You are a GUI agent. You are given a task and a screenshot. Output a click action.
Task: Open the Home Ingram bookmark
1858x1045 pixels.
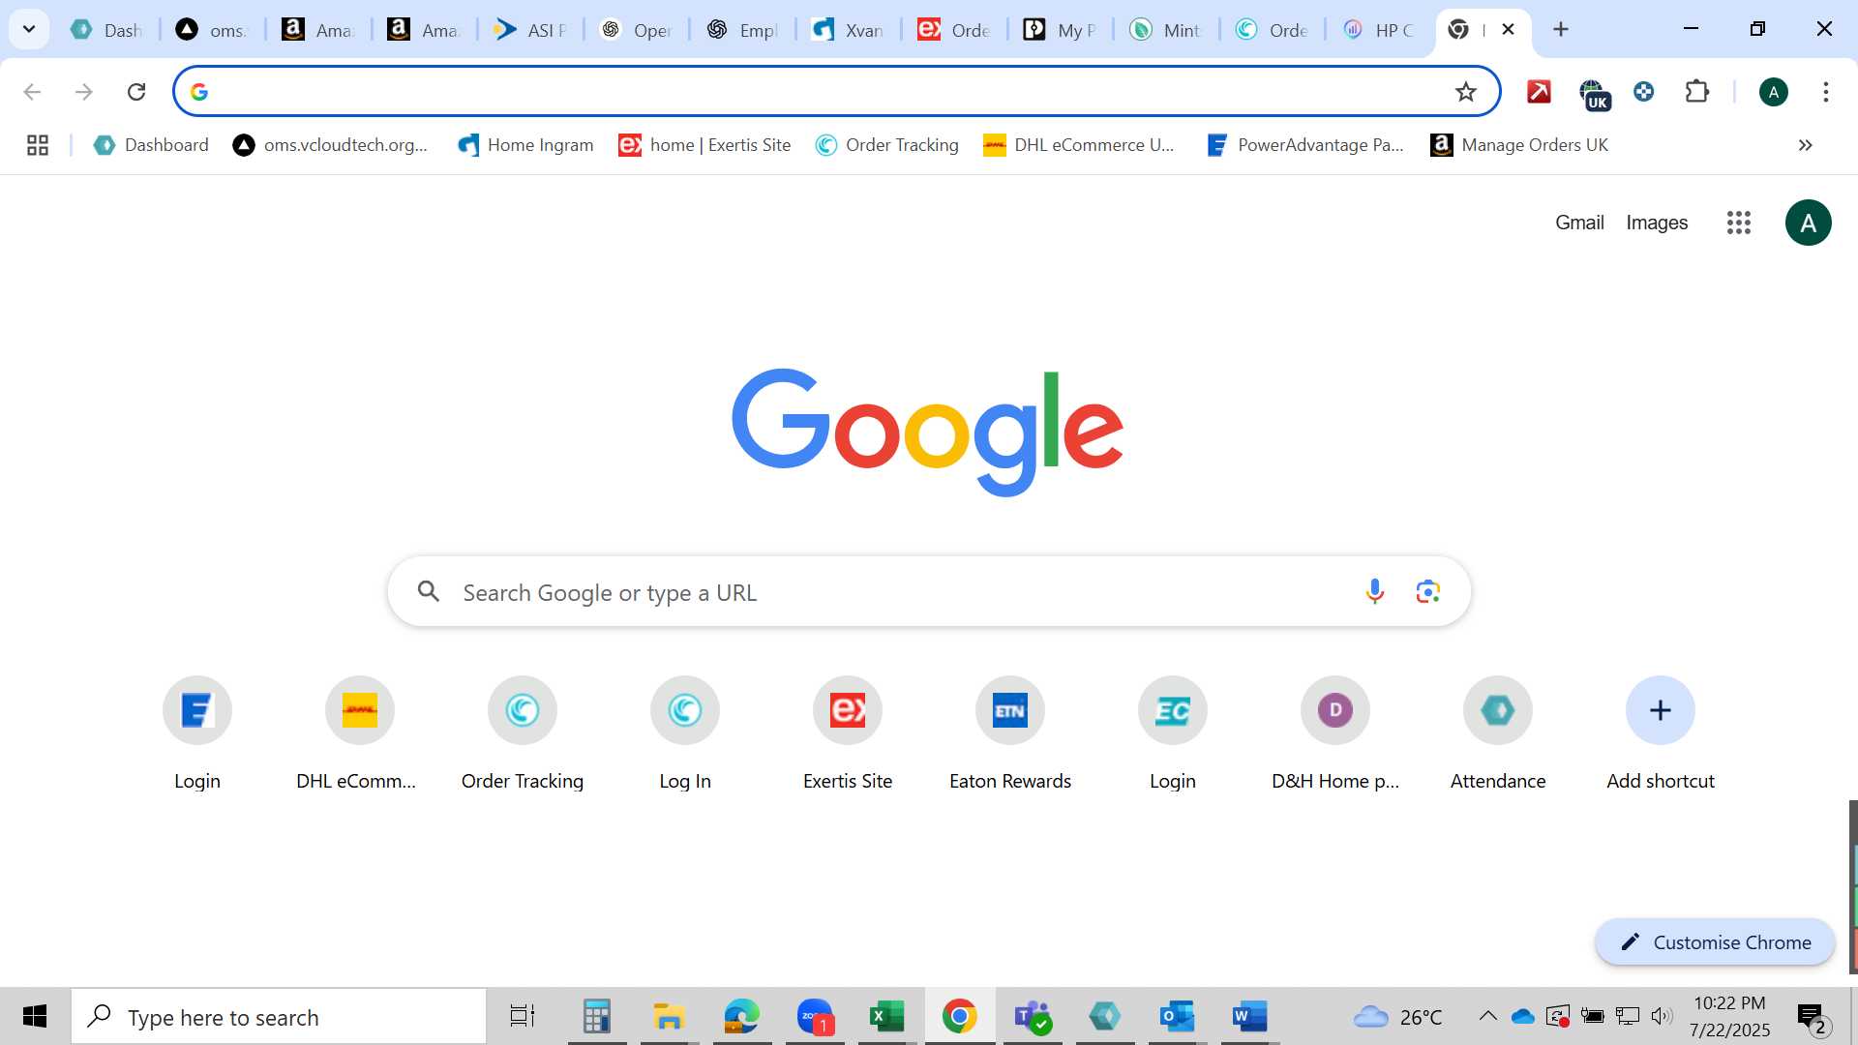pos(525,145)
